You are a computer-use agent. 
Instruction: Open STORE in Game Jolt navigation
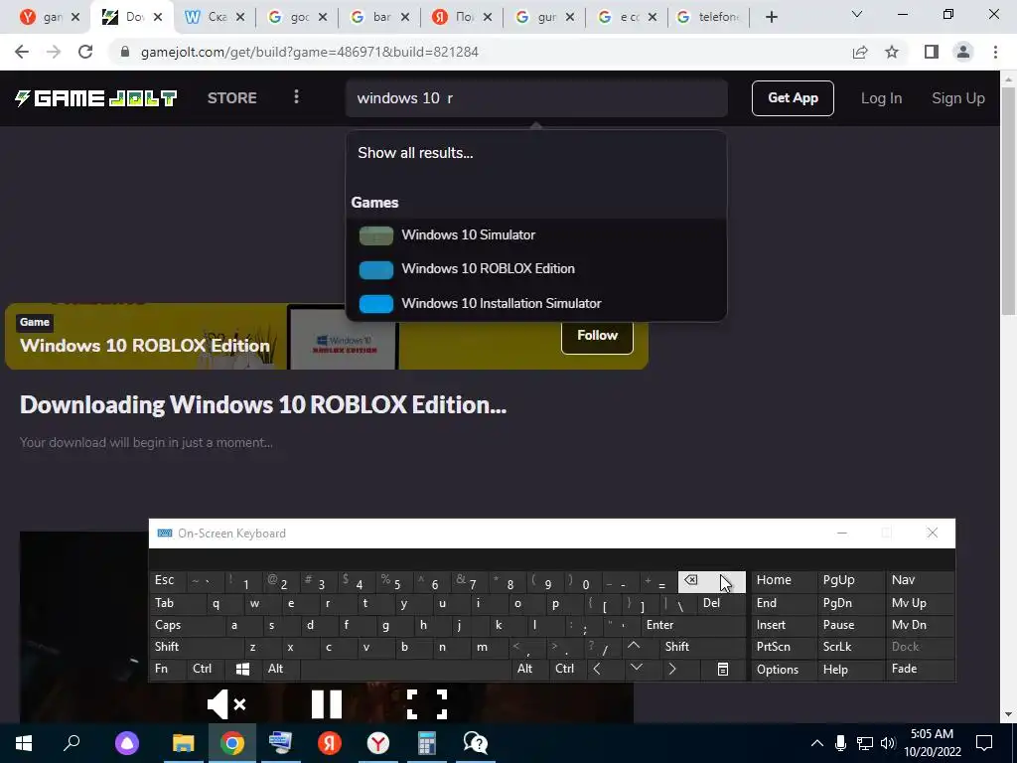point(232,98)
